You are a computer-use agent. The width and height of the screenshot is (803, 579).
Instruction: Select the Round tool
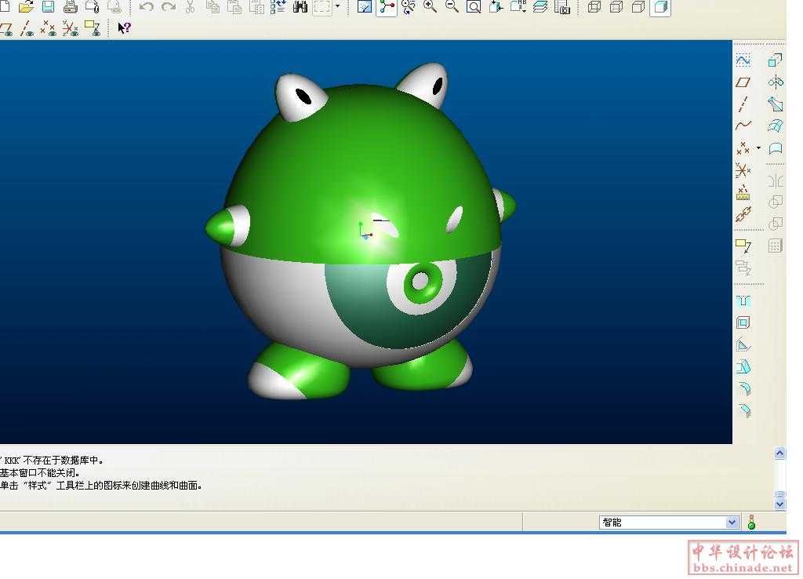[743, 388]
